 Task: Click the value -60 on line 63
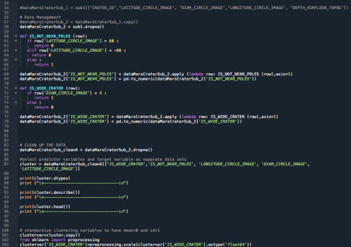point(117,51)
